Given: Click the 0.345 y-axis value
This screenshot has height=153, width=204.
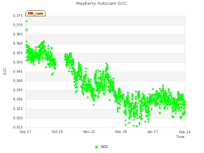Looking at the screenshot, I should [x=18, y=71].
